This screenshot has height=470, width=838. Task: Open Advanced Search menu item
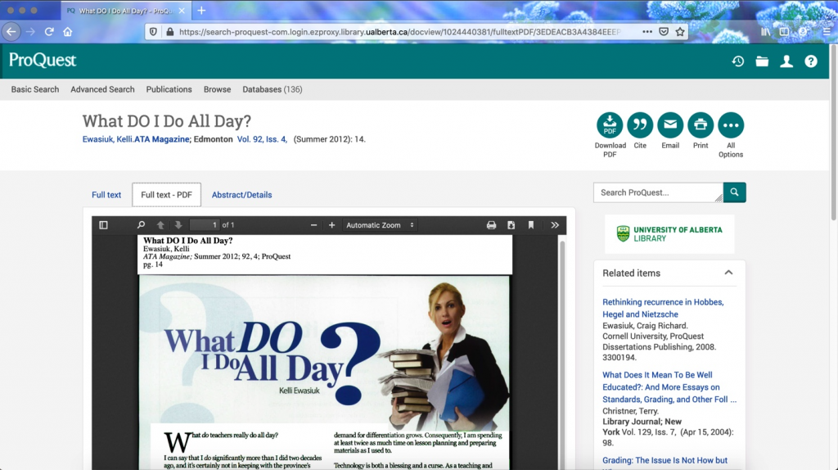[x=102, y=89]
